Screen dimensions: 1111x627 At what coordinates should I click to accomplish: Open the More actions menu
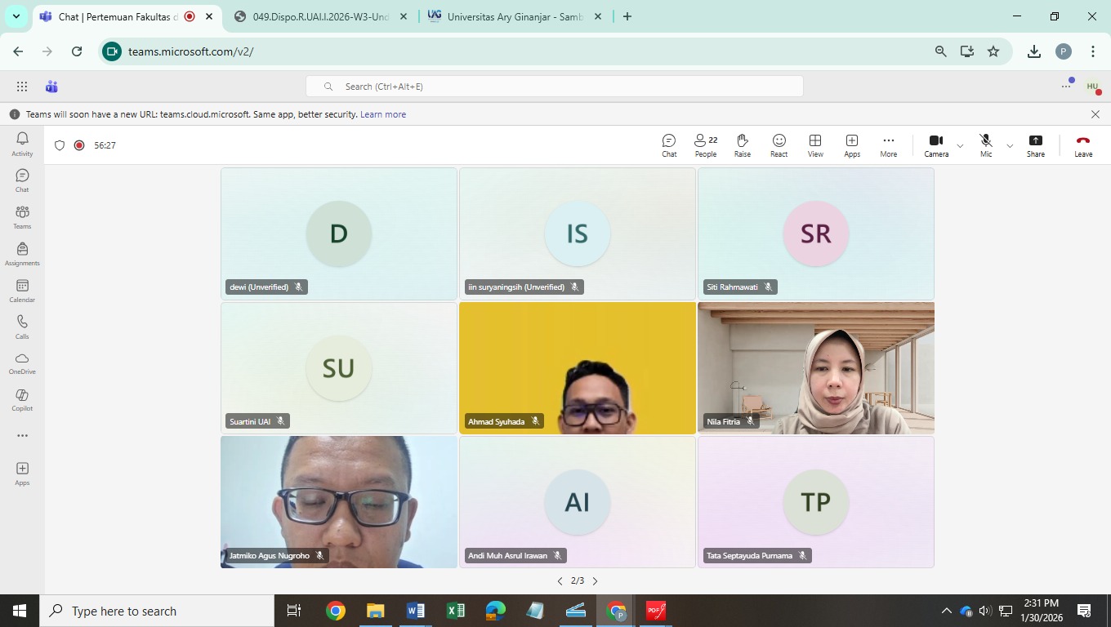click(888, 145)
